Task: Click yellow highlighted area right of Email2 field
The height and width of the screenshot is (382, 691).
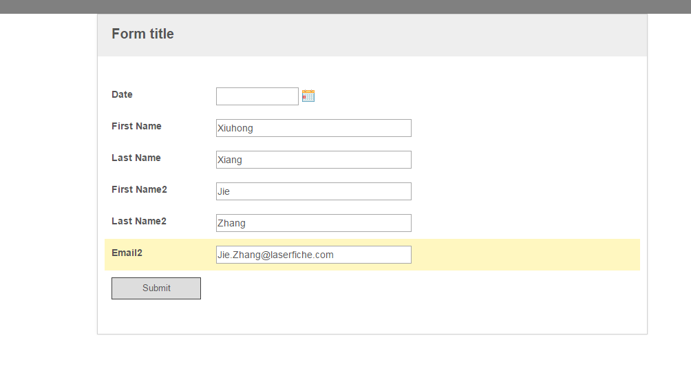Action: [524, 255]
